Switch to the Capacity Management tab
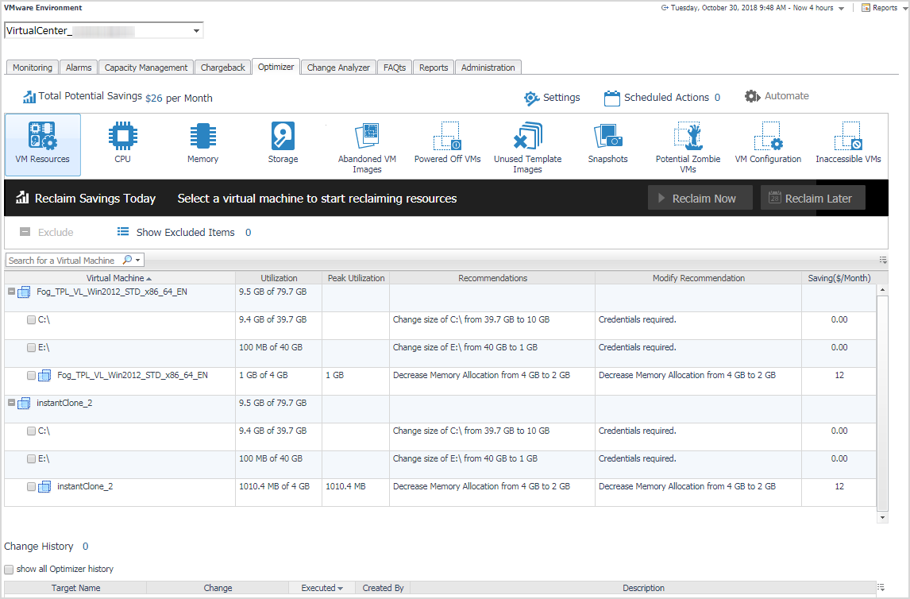The width and height of the screenshot is (910, 599). tap(146, 68)
